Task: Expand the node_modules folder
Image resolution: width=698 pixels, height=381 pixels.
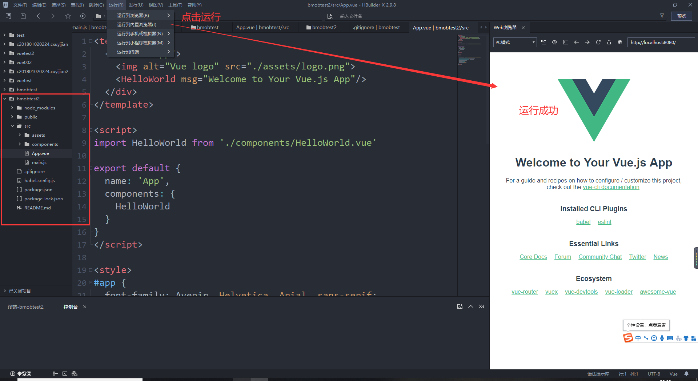Action: [12, 108]
